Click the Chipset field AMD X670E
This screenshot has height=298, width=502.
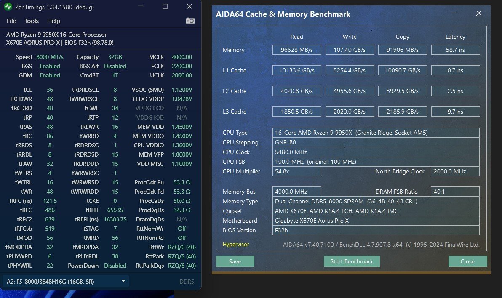376,211
